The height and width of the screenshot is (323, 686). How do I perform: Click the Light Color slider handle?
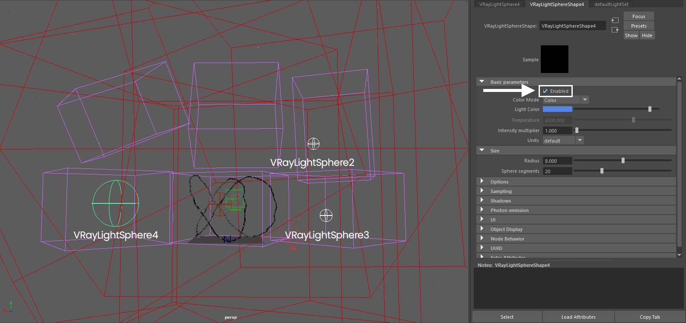coord(650,109)
